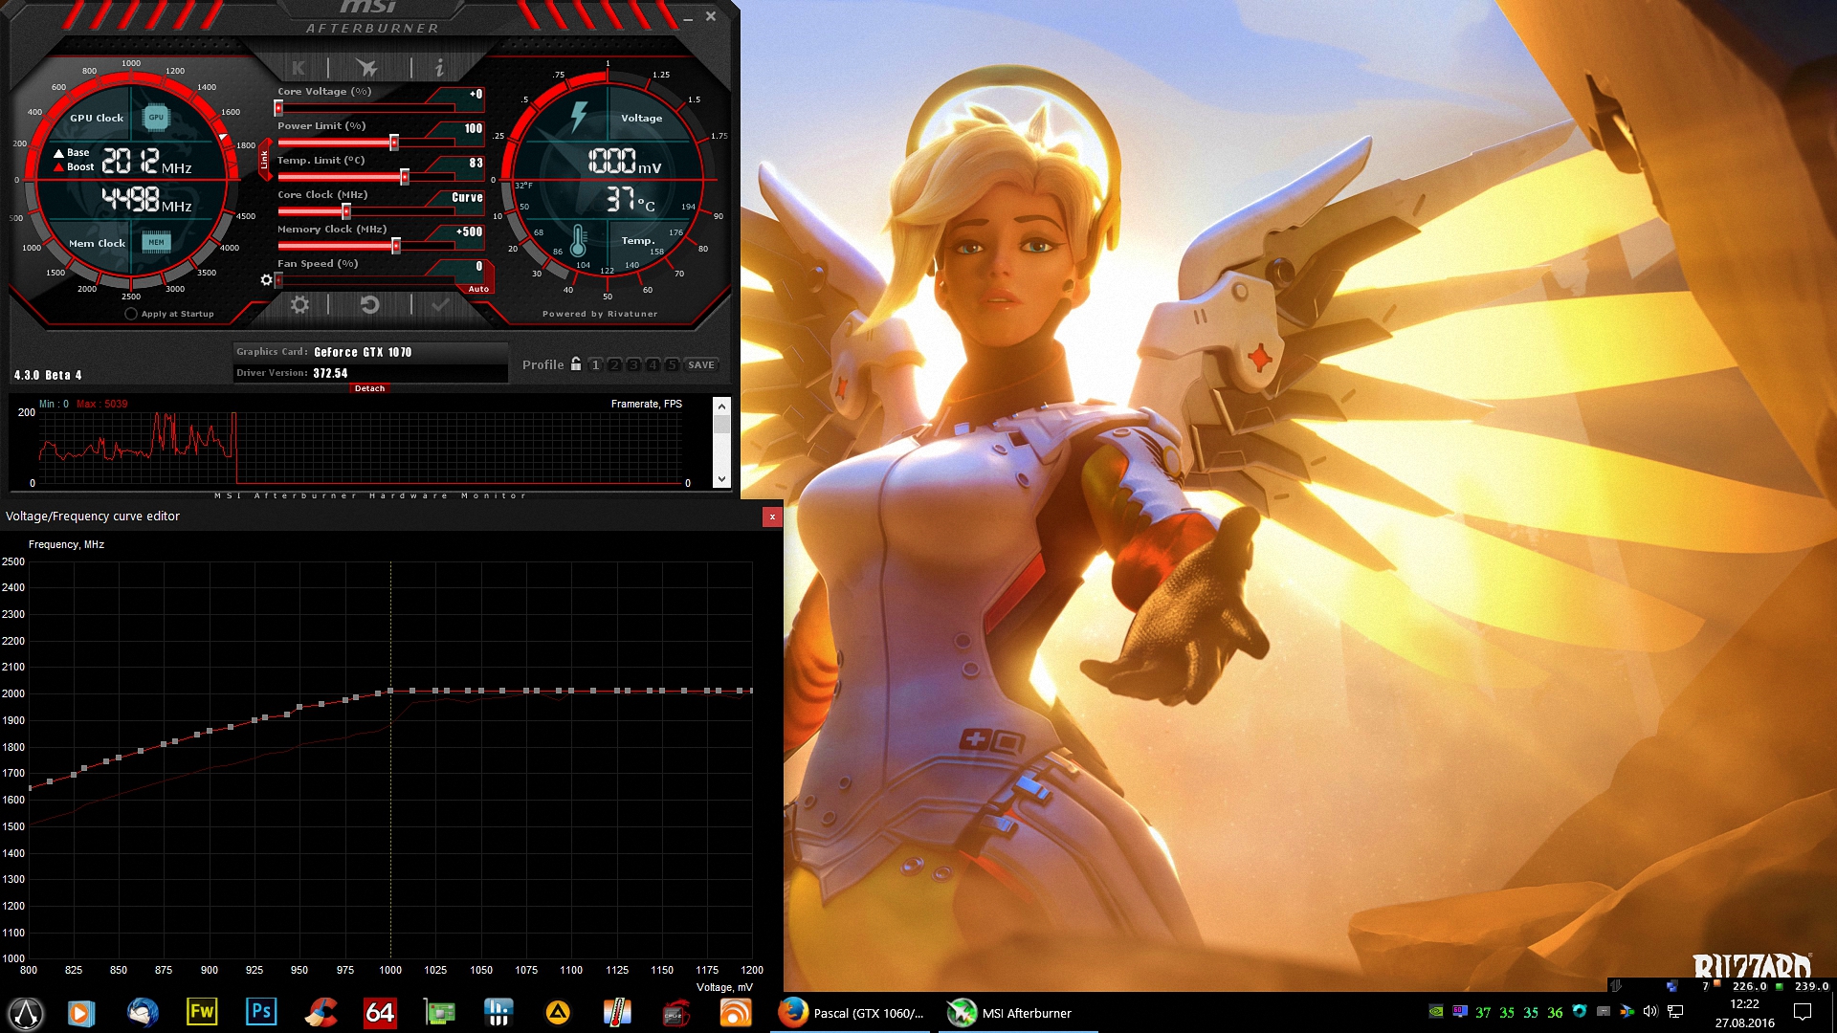Screen dimensions: 1837x1033
Task: Click the SAVE profile button
Action: click(x=701, y=365)
